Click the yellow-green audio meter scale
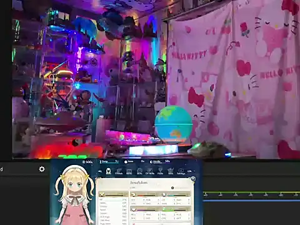The width and height of the screenshot is (300, 225). (252, 194)
